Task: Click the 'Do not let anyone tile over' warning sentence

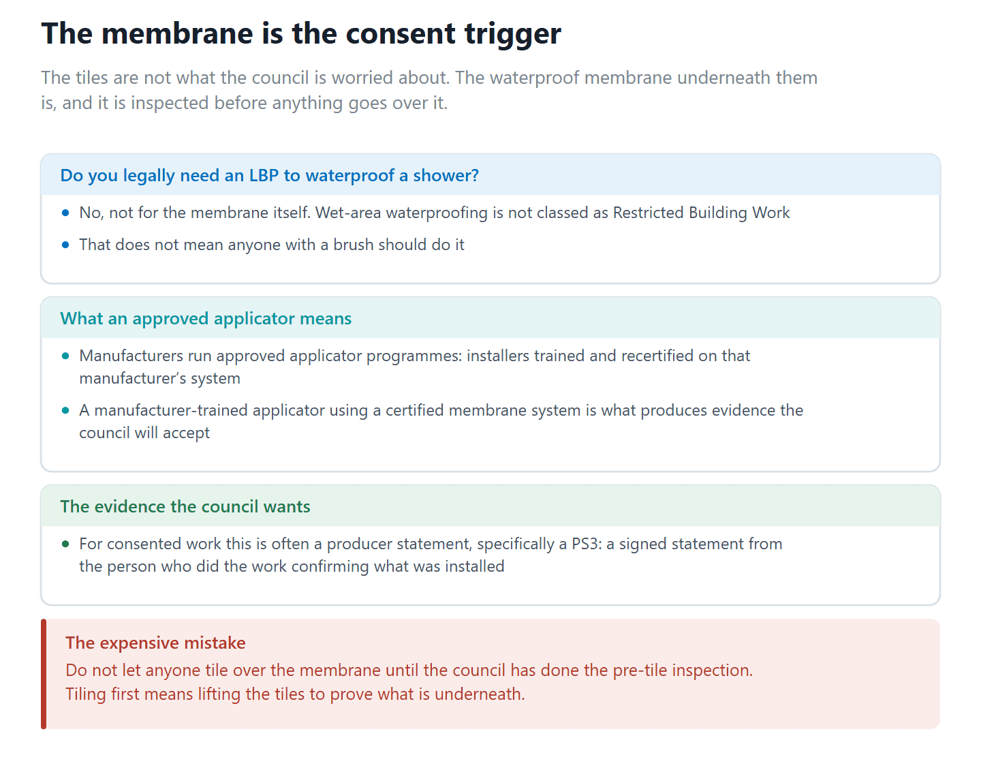Action: [409, 670]
